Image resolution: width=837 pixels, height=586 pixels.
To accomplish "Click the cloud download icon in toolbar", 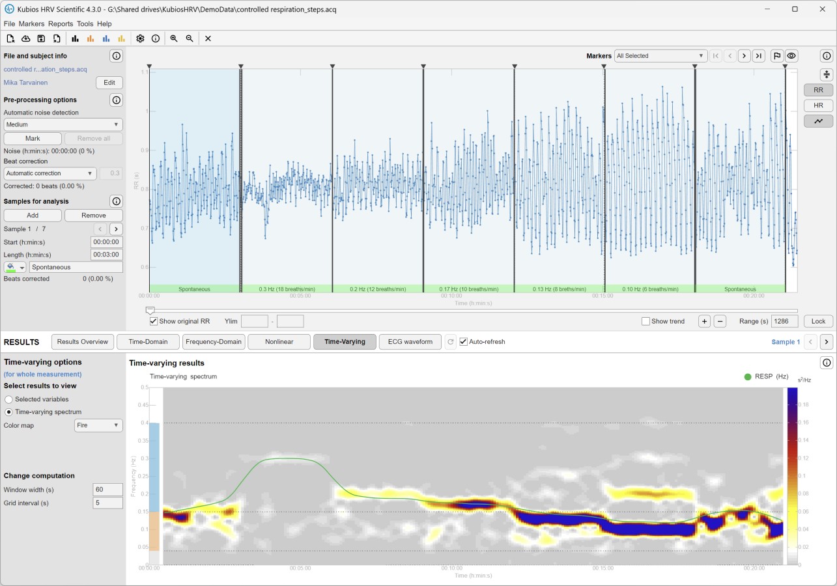I will (26, 38).
